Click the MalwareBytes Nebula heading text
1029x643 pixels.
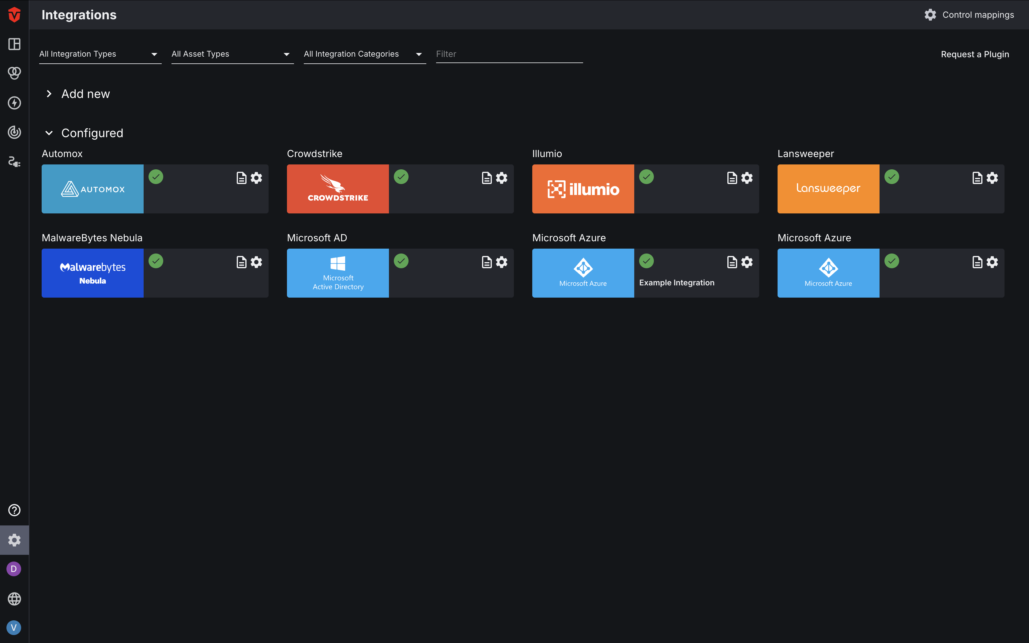tap(92, 238)
